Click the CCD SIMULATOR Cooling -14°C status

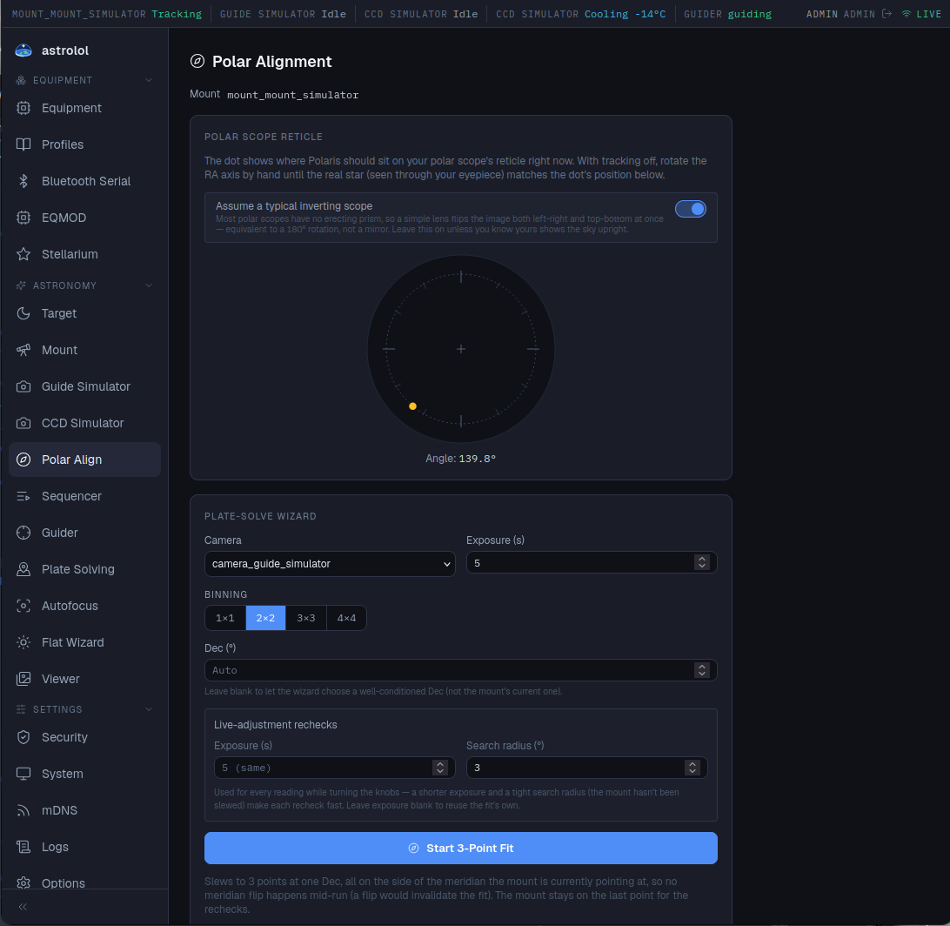coord(580,13)
